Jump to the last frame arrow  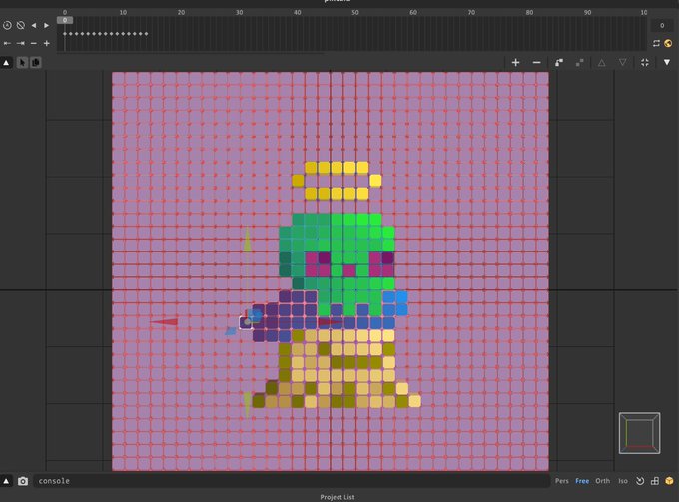(20, 43)
